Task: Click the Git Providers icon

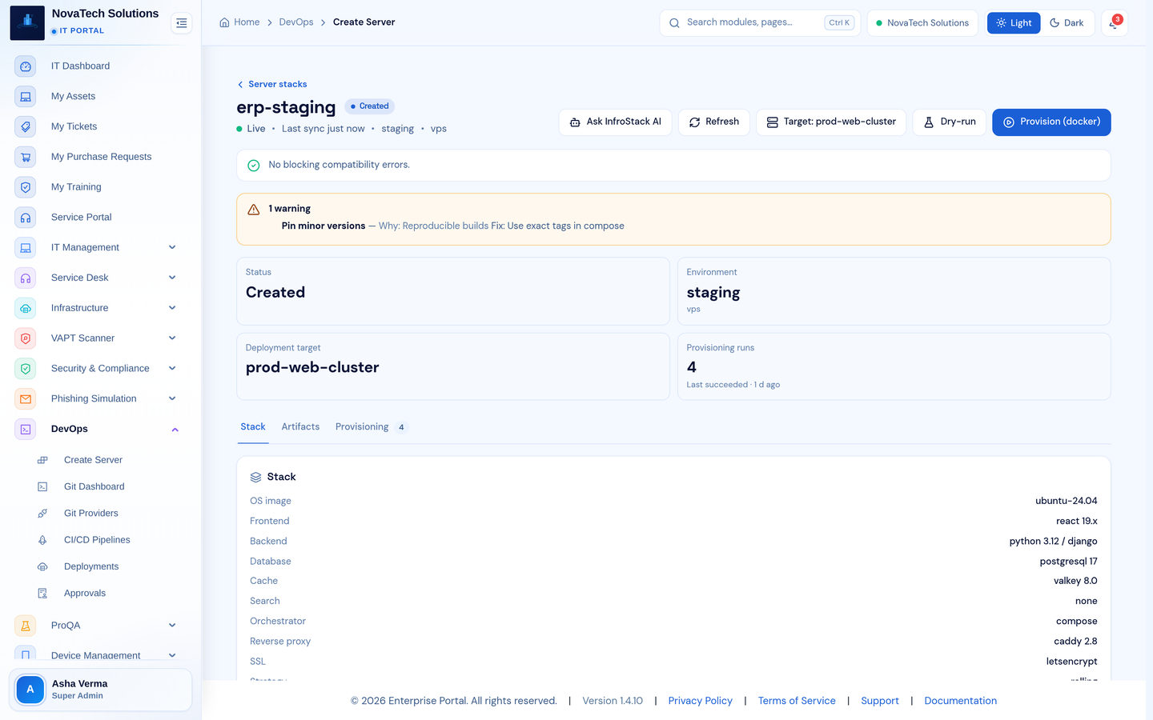Action: (x=42, y=514)
